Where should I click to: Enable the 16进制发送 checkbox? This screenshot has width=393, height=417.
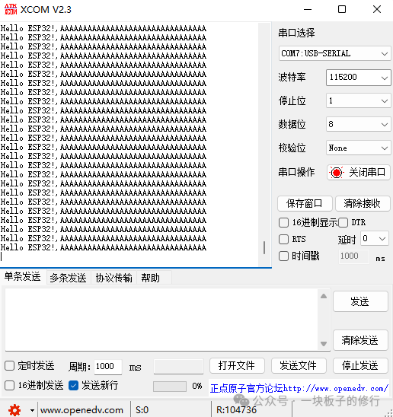click(x=9, y=385)
